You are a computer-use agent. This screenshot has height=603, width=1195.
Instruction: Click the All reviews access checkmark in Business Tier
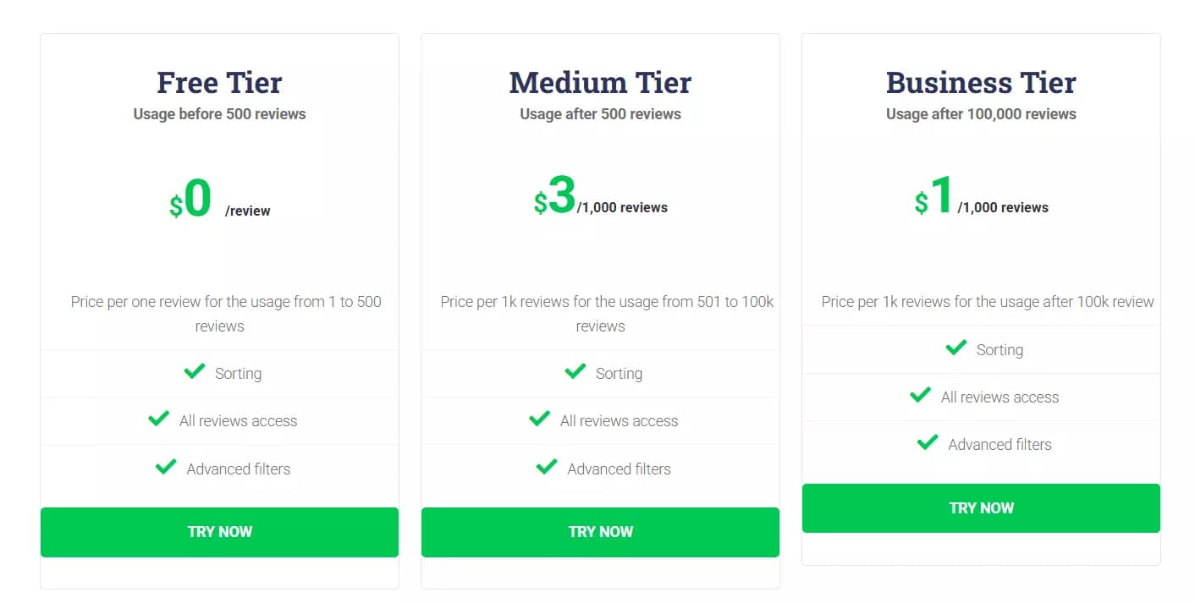click(921, 394)
